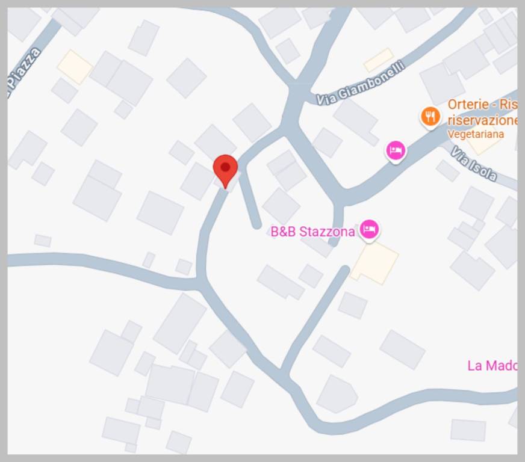Click the Via Isola street label

(473, 164)
